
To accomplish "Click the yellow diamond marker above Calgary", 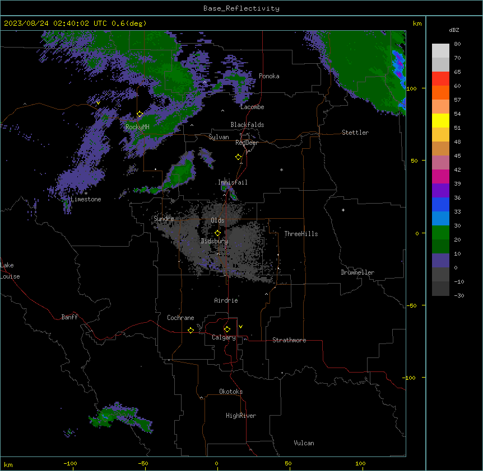I will [x=227, y=329].
